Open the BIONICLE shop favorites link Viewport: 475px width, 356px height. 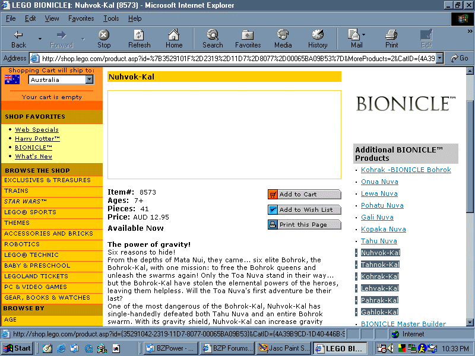click(33, 147)
